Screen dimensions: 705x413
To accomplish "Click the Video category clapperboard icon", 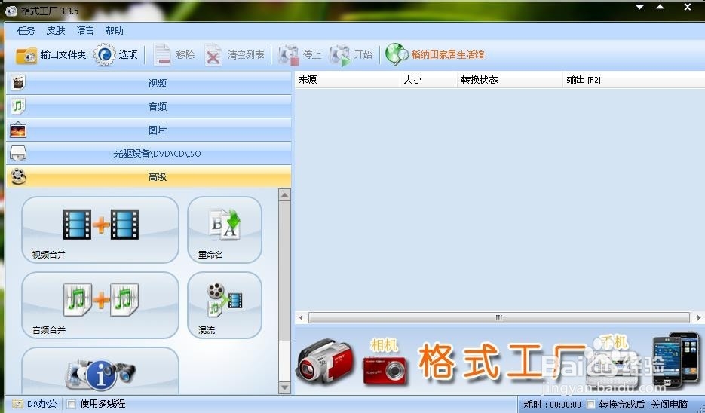I will pyautogui.click(x=18, y=83).
